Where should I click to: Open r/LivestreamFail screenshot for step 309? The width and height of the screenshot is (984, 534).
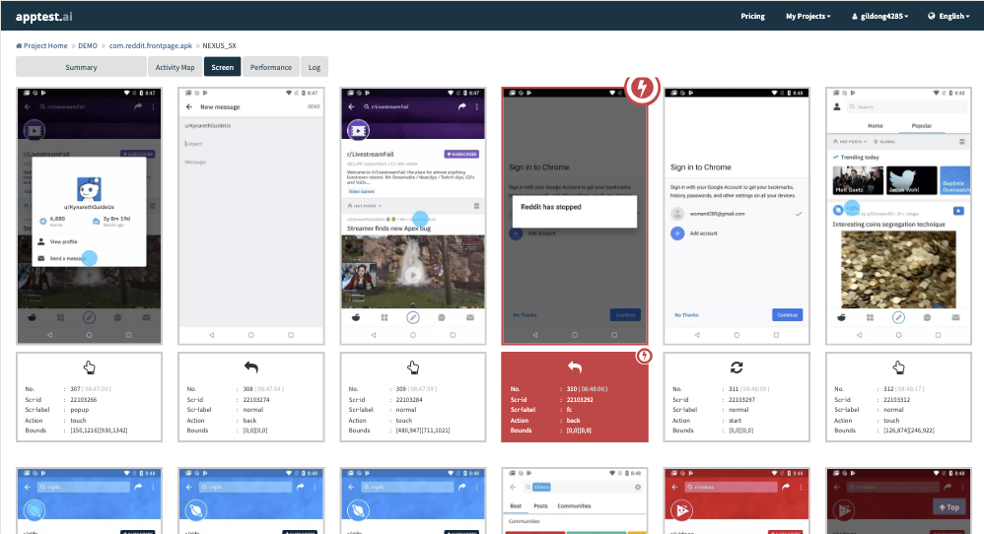pyautogui.click(x=413, y=216)
